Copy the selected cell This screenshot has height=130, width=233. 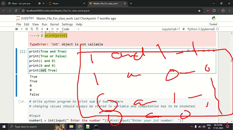tap(32, 29)
